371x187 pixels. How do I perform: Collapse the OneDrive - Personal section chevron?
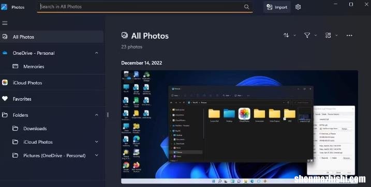[x=97, y=53]
